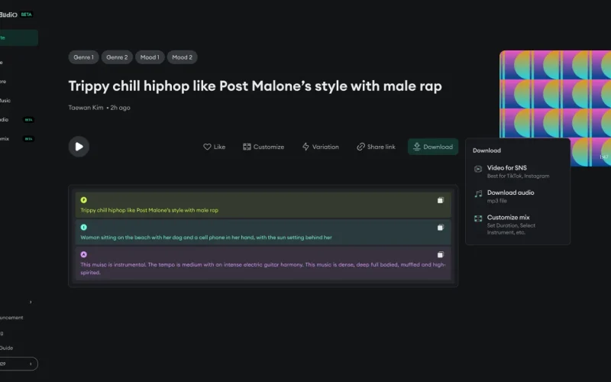Viewport: 611px width, 382px height.
Task: Open the sidebar item ending in 'dio' with BETA badge
Action: pos(17,120)
